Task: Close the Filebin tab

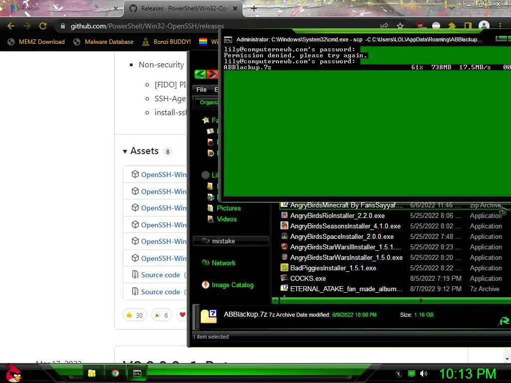Action: [116, 9]
